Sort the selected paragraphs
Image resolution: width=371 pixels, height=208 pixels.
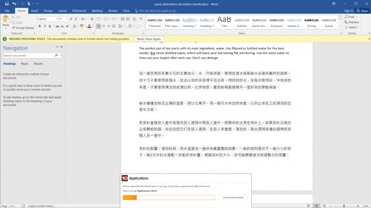pos(135,19)
